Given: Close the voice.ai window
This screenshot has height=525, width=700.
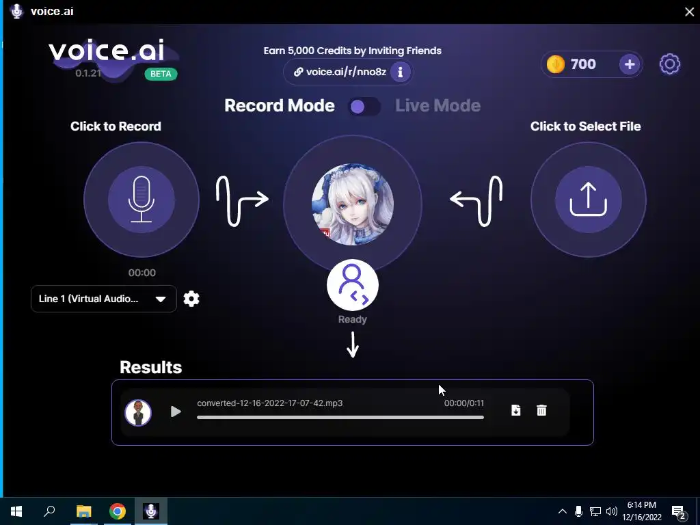Looking at the screenshot, I should [689, 12].
